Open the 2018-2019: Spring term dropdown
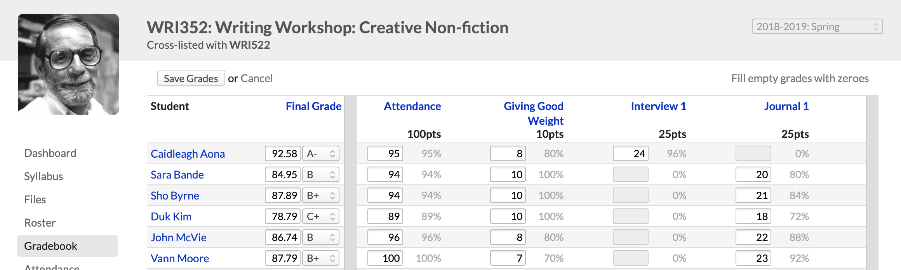This screenshot has width=901, height=270. (x=817, y=27)
